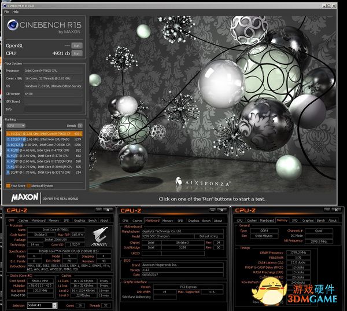The width and height of the screenshot is (347, 311).
Task: Select Memory tab in CPU-Z DDR4 window
Action: point(282,220)
